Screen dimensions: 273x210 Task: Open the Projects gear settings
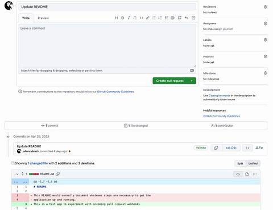[x=266, y=56]
